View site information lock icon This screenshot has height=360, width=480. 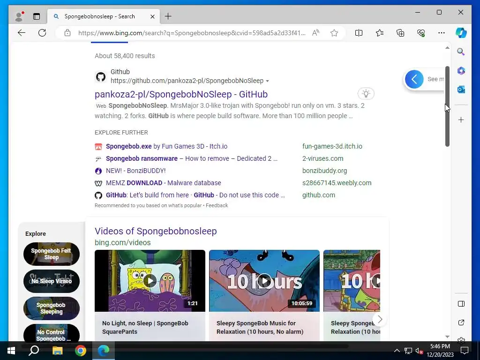(x=67, y=33)
